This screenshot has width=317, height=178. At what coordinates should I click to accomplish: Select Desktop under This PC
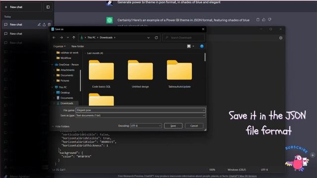click(x=63, y=92)
